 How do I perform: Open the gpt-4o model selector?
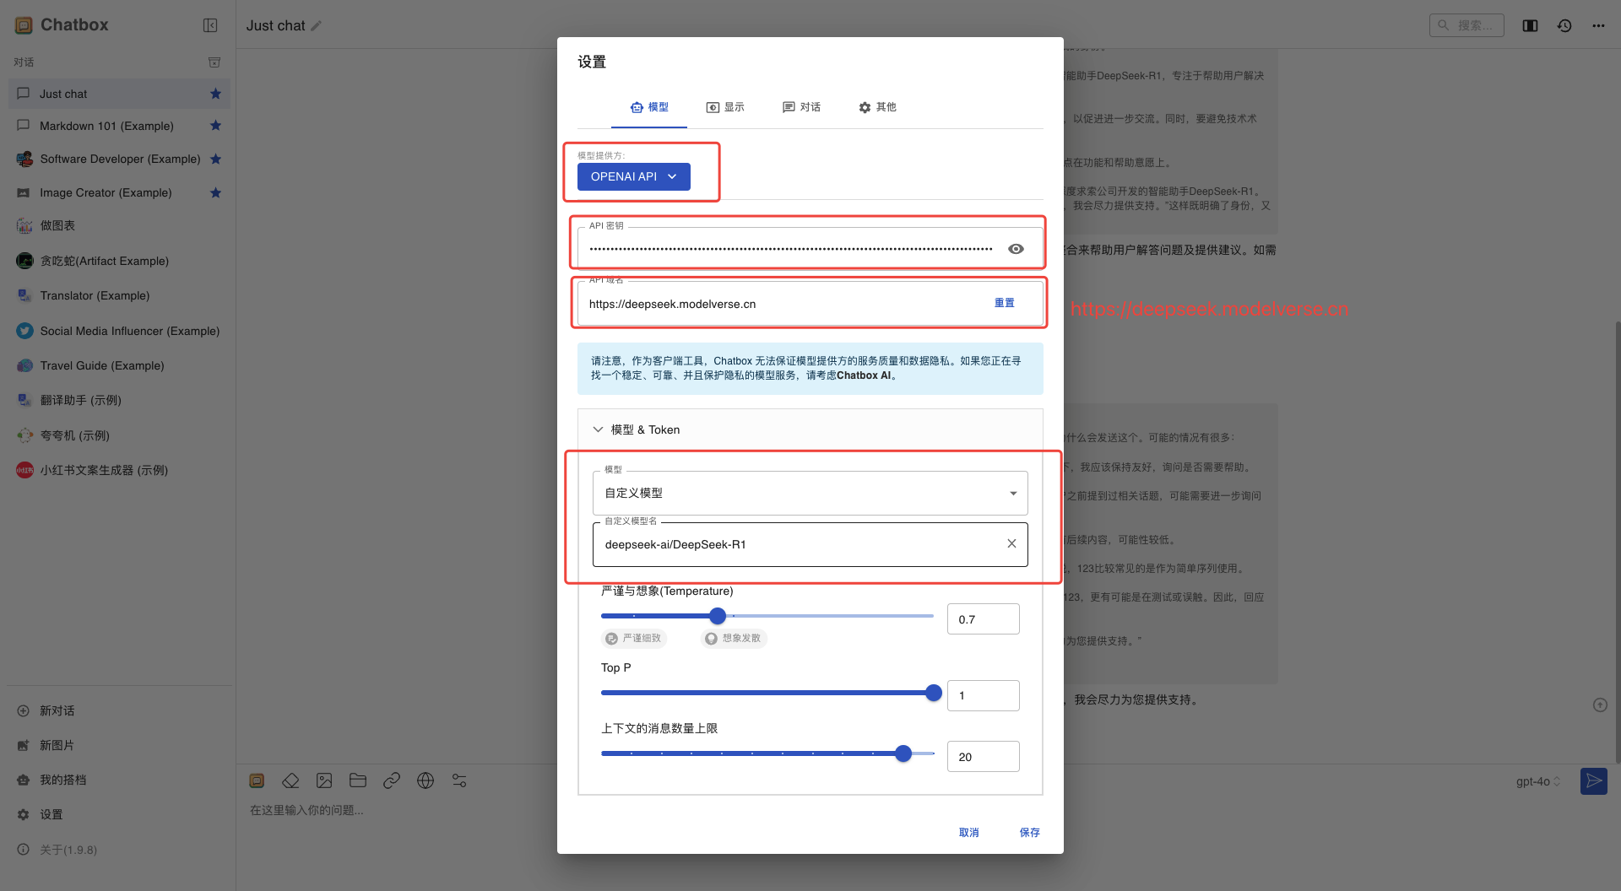(1537, 781)
